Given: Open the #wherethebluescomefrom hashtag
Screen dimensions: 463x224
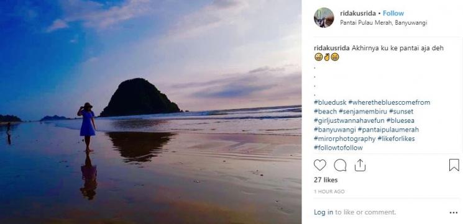Looking at the screenshot, I should 389,102.
